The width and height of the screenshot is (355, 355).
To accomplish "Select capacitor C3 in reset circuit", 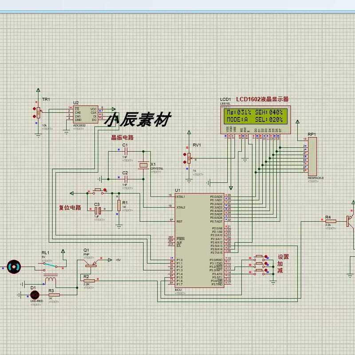I will pyautogui.click(x=98, y=211).
